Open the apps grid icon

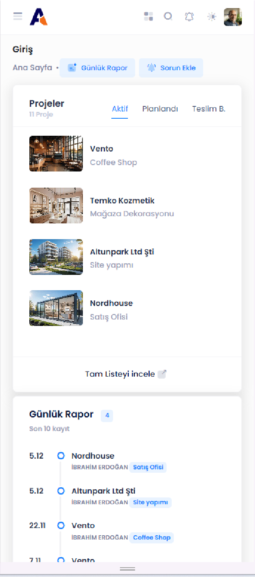point(148,17)
